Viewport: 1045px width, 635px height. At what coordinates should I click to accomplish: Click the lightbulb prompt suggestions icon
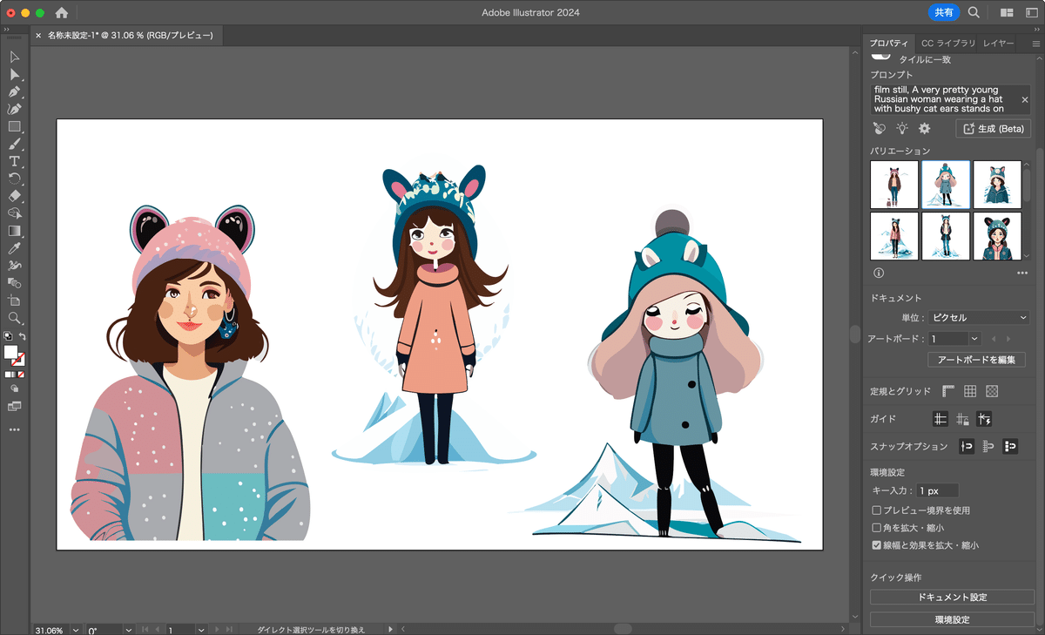(x=902, y=128)
